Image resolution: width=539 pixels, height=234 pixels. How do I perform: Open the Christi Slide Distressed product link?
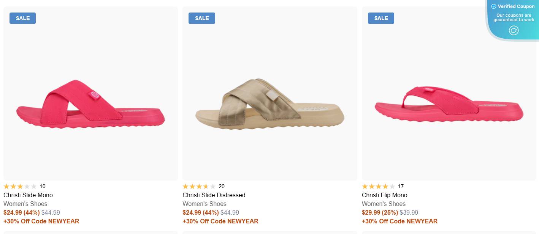[214, 195]
